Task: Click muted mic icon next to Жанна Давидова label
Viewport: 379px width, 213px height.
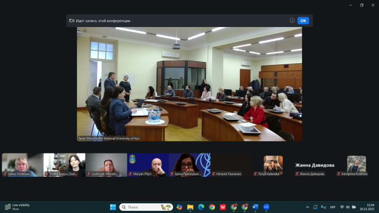Action: [x=297, y=174]
